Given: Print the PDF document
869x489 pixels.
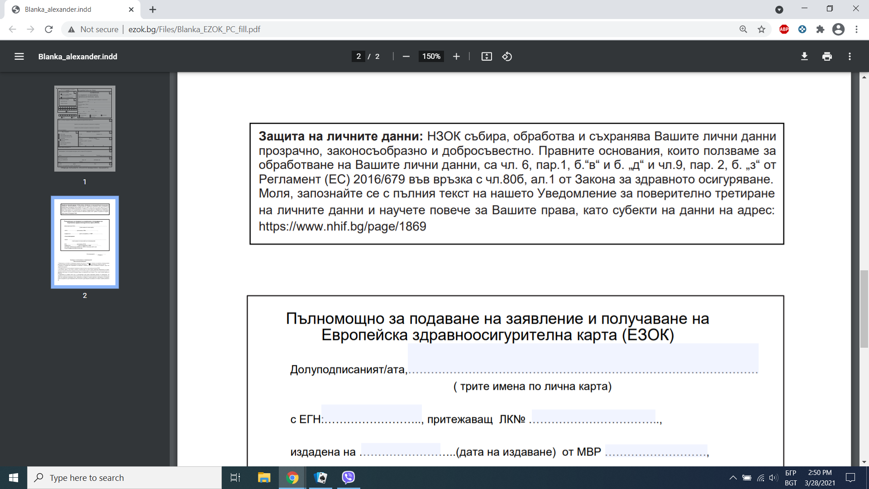Looking at the screenshot, I should tap(827, 57).
